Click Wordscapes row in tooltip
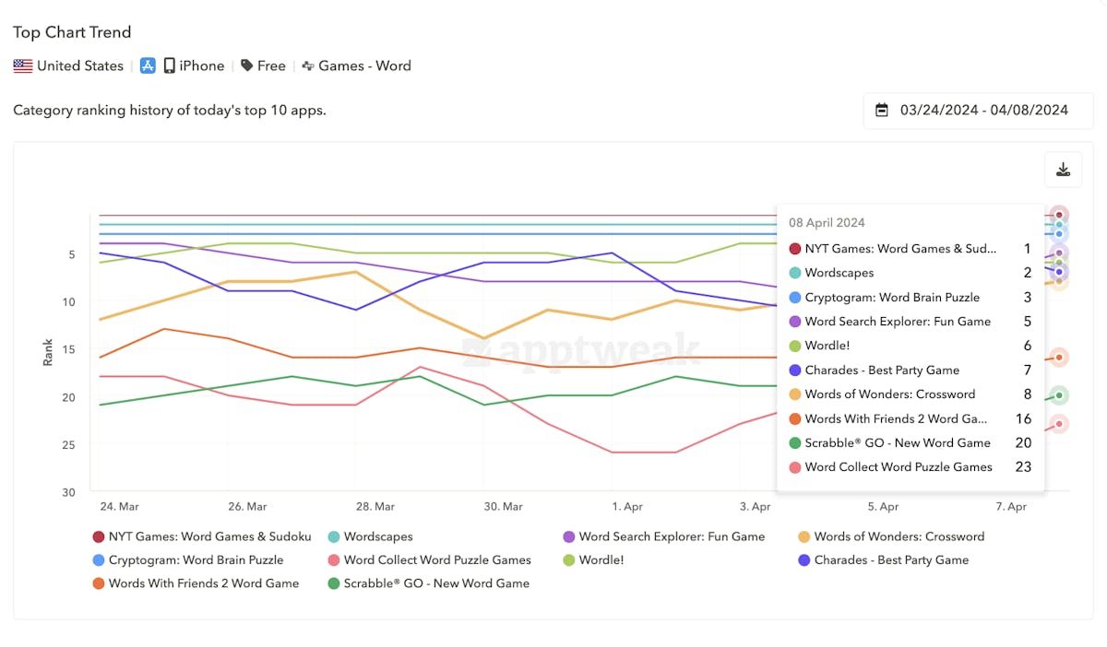This screenshot has height=647, width=1107. pyautogui.click(x=911, y=273)
